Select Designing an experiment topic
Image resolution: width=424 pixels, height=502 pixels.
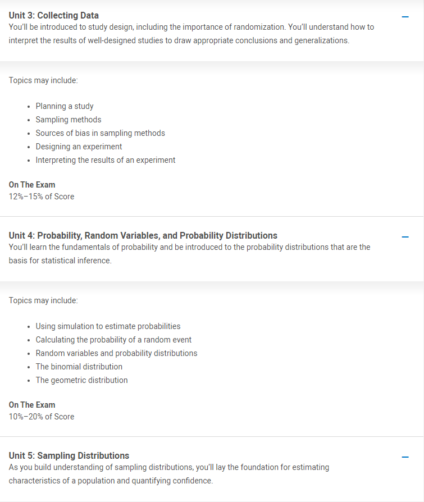click(79, 147)
